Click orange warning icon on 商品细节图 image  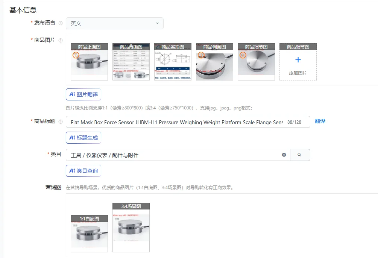[243, 55]
